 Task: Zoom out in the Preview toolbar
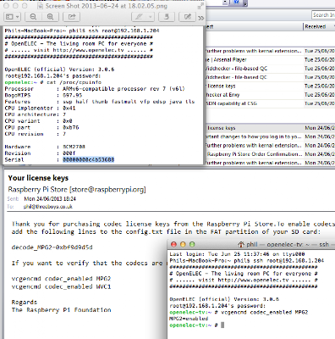coord(33,17)
